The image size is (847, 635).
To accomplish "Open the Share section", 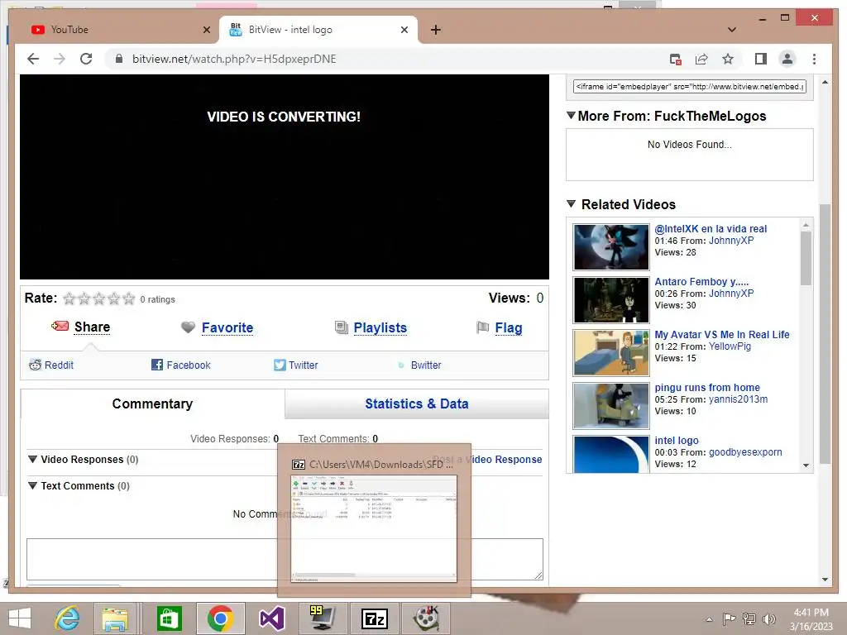I will [92, 327].
